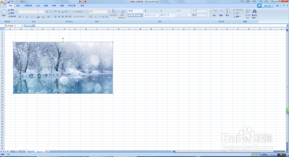Viewport: 289px width, 157px height.
Task: Increase the indent
Action: (70, 16)
